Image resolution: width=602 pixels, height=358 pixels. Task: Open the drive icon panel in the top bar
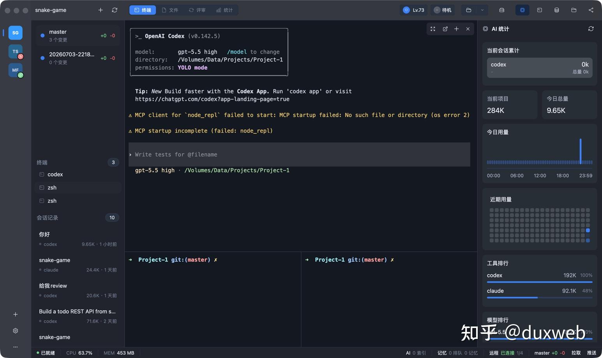point(502,10)
